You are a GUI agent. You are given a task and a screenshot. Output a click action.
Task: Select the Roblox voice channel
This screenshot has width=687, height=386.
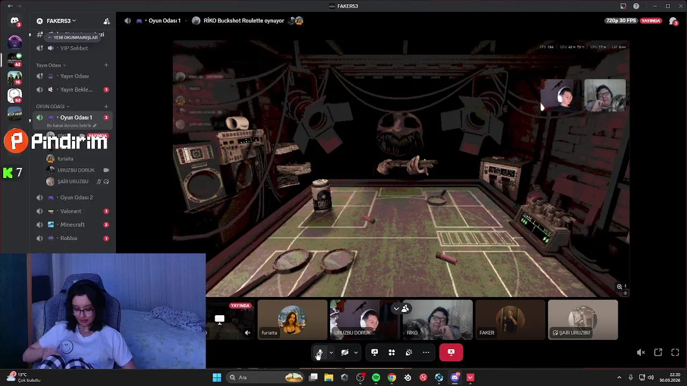(72, 238)
